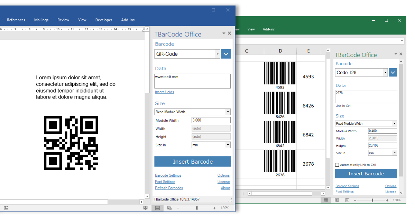Open Page Break Preview in Excel
This screenshot has width=415, height=217.
coord(347,200)
